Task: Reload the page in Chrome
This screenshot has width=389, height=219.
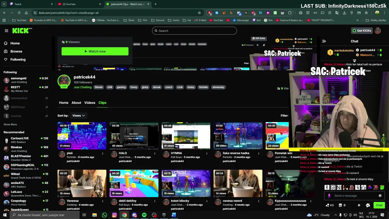Action: pyautogui.click(x=19, y=13)
